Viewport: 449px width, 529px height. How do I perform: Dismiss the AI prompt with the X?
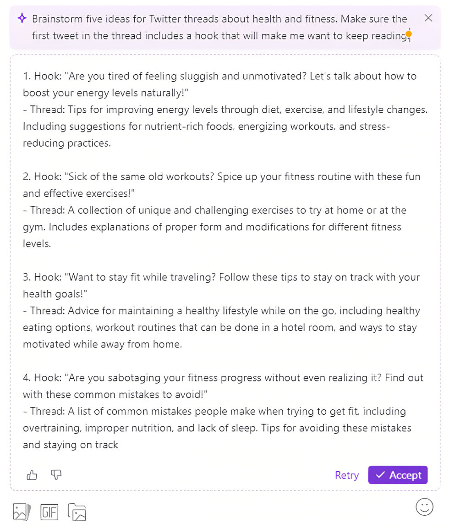tap(428, 18)
